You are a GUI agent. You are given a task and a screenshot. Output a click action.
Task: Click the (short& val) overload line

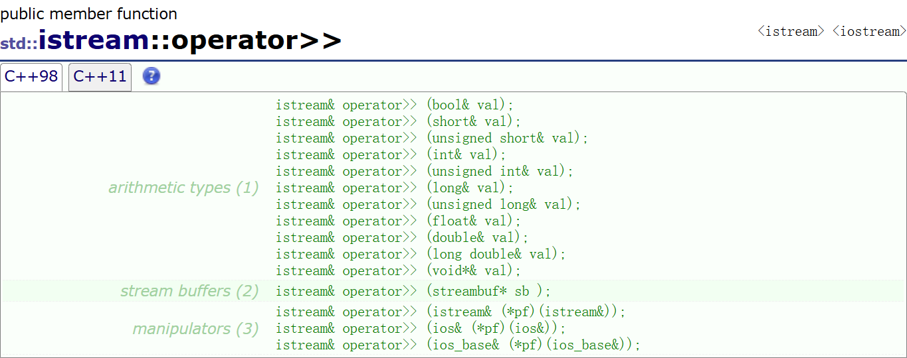click(399, 121)
